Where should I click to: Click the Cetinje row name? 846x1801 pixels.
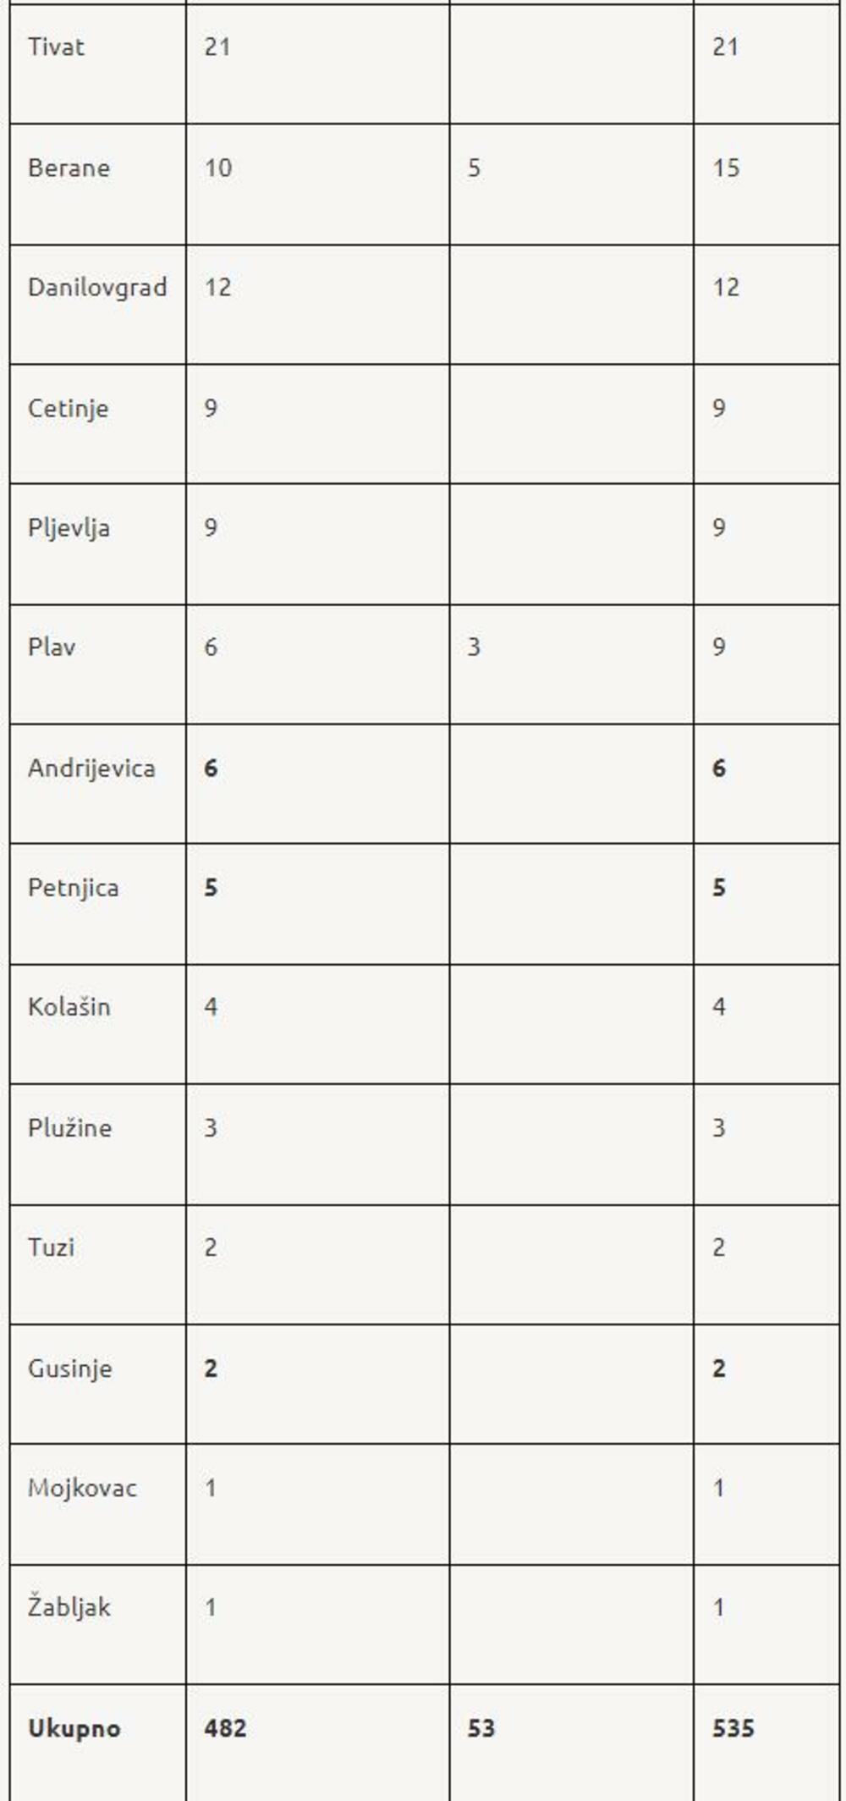(68, 409)
